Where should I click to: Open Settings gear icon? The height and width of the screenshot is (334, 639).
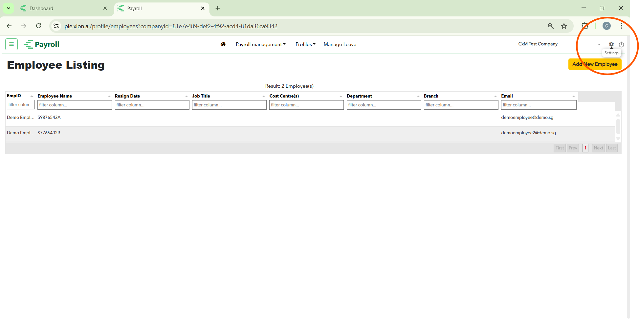(611, 44)
